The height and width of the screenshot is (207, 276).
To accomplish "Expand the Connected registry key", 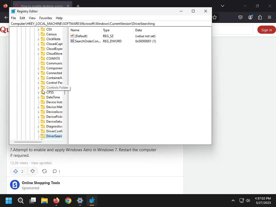I will click(38, 73).
